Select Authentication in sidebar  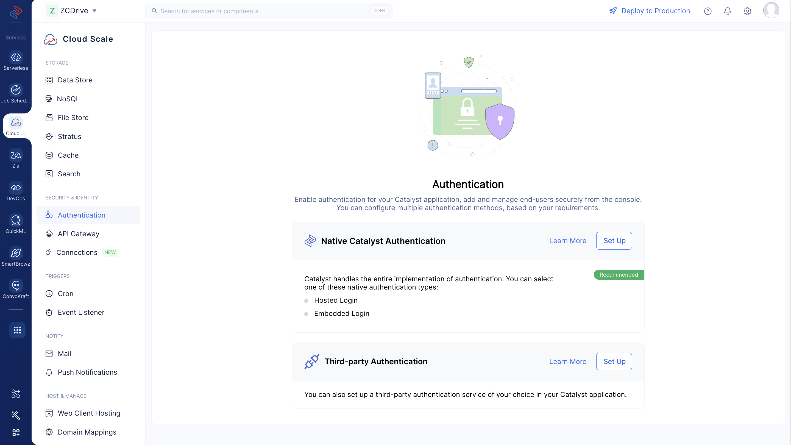tap(88, 215)
